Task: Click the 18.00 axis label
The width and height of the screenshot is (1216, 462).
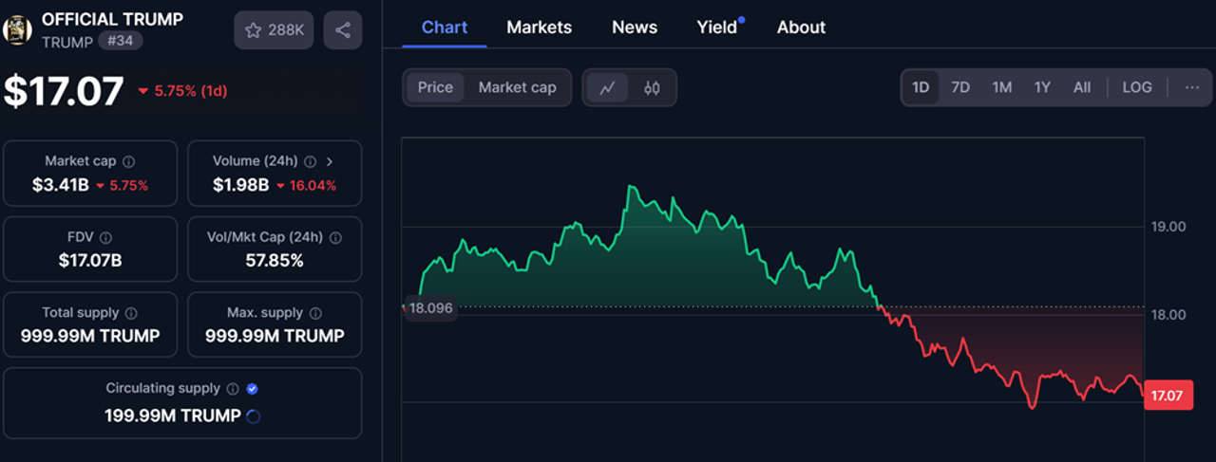Action: click(1168, 315)
